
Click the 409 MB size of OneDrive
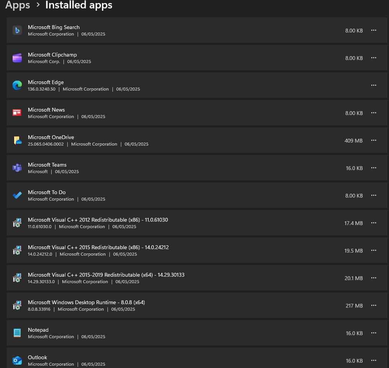tap(353, 141)
